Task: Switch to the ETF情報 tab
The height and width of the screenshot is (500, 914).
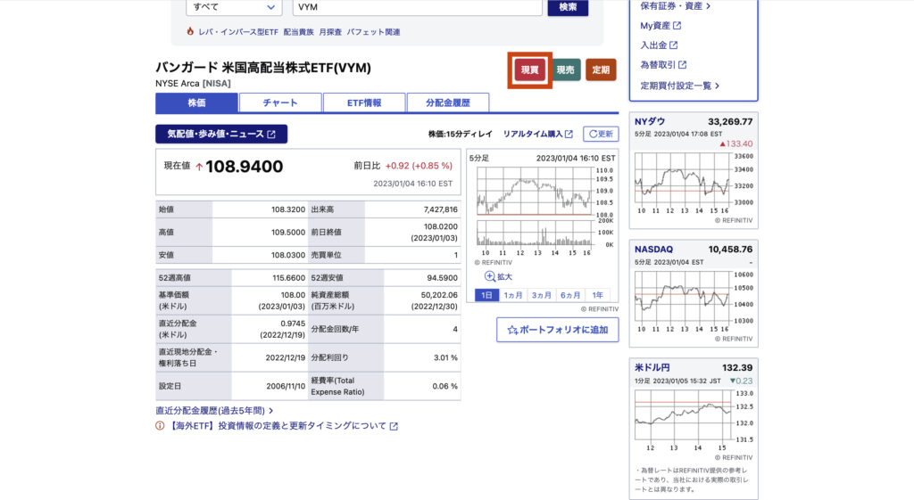Action: click(x=364, y=103)
